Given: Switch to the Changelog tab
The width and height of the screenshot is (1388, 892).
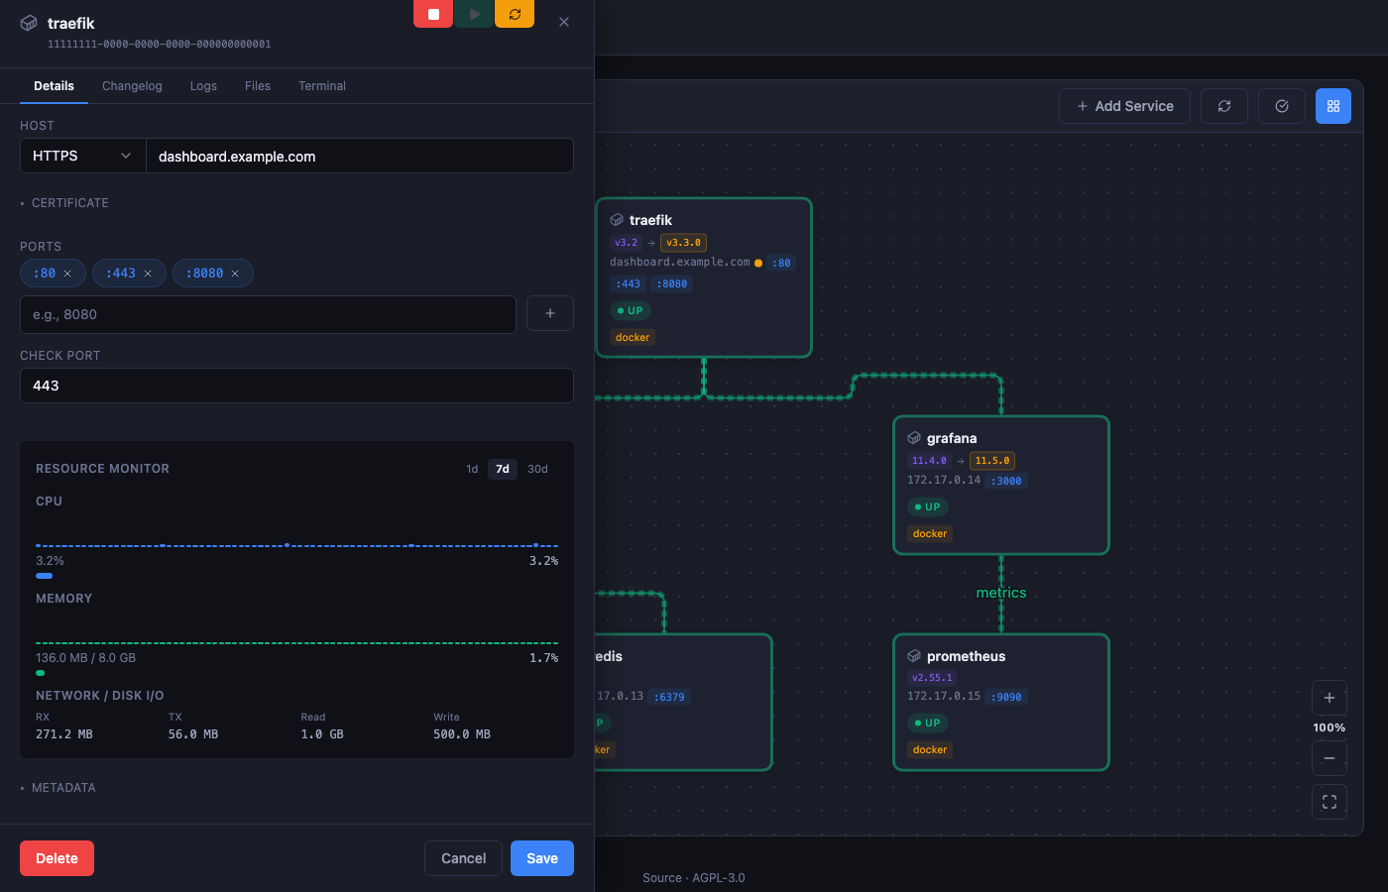Looking at the screenshot, I should pyautogui.click(x=132, y=86).
